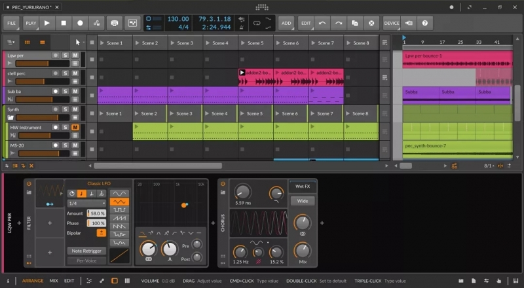Screen dimensions: 524x288
Task: Start playback with the transport play button
Action: coord(47,23)
